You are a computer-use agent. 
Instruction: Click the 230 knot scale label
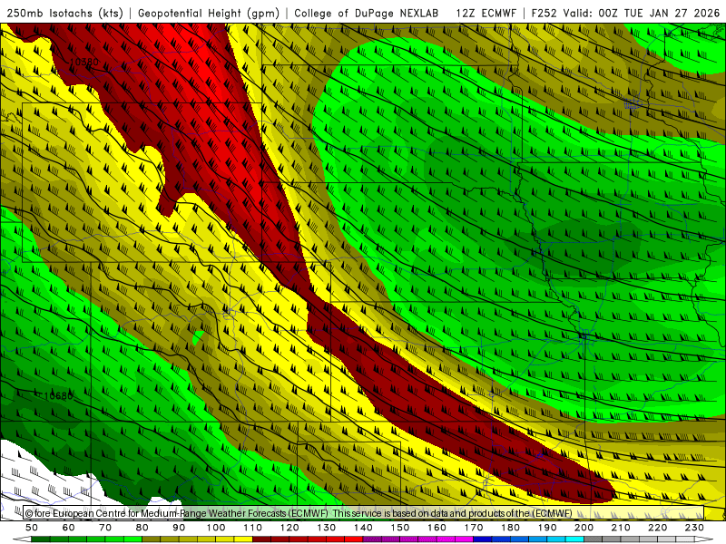pos(694,528)
